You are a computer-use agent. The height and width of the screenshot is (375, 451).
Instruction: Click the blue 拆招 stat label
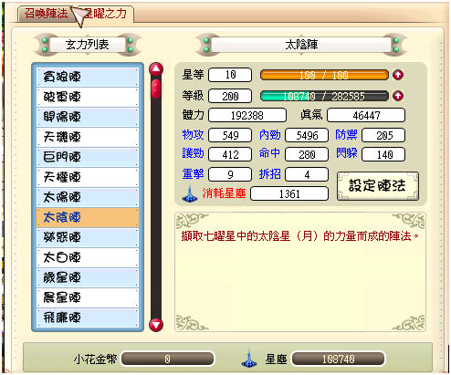tap(269, 174)
